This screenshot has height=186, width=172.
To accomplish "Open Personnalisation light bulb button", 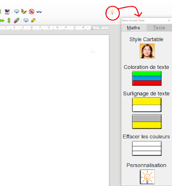I will (x=147, y=177).
